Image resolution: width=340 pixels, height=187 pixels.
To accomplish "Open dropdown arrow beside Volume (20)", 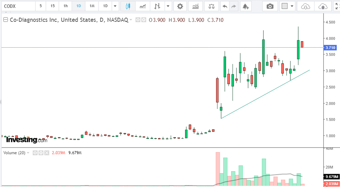I will (28, 153).
